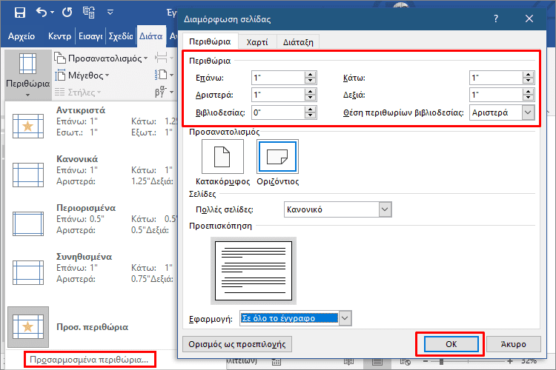This screenshot has height=370, width=556.
Task: Decrease Αριστερά margin with down arrow
Action: [x=311, y=98]
